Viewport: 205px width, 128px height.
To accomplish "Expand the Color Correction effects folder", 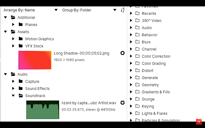I will [131, 56].
